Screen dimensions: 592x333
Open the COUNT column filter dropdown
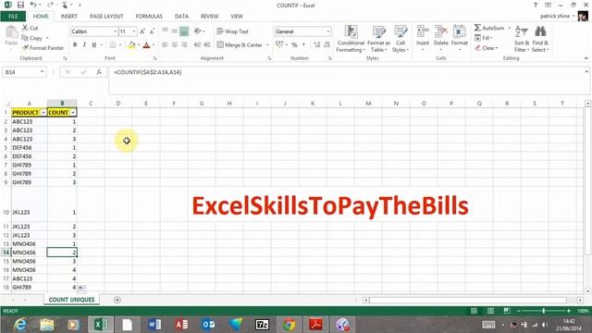[x=73, y=113]
